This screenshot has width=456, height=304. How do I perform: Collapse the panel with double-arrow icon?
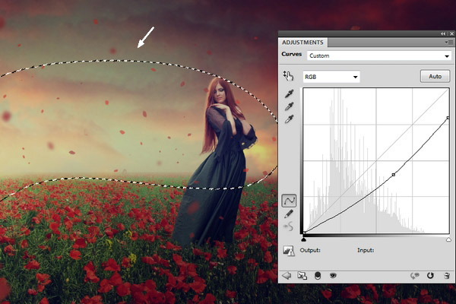tap(443, 34)
